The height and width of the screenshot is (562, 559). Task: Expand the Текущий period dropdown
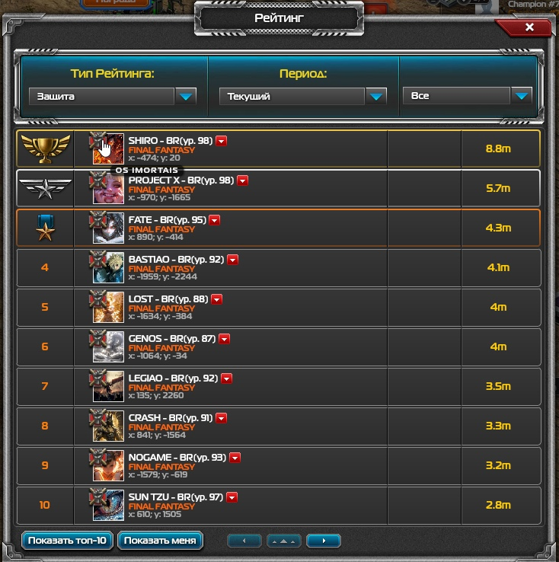point(303,96)
